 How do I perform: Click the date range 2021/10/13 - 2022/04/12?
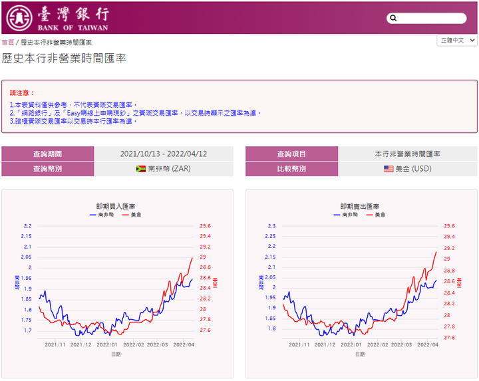tap(164, 154)
